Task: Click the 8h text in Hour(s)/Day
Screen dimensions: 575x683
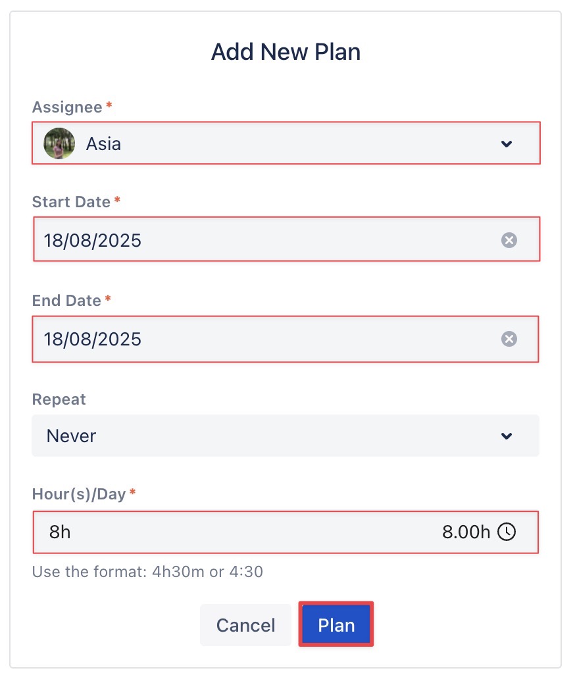Action: coord(60,532)
